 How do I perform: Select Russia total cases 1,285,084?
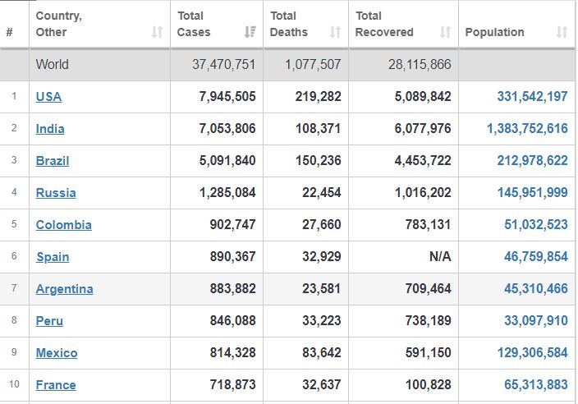(x=227, y=193)
